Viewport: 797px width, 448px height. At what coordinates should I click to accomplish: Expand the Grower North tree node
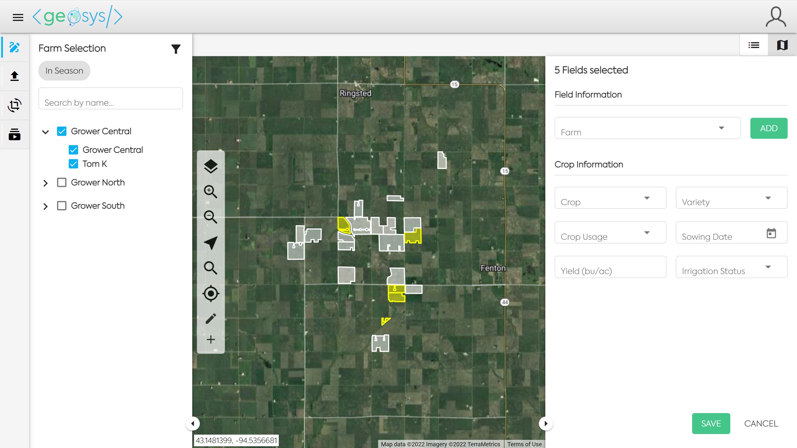point(45,183)
